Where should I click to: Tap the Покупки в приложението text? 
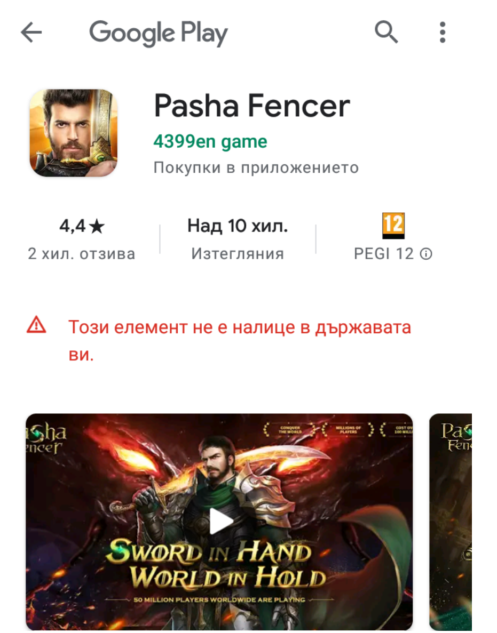coord(256,167)
